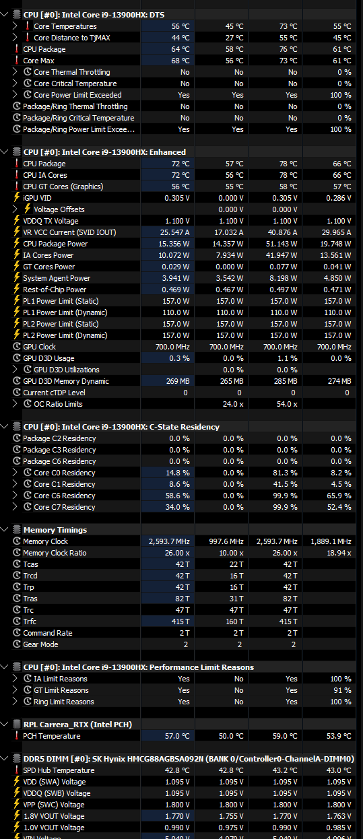Expand the Core Temperatures row

tap(16, 26)
